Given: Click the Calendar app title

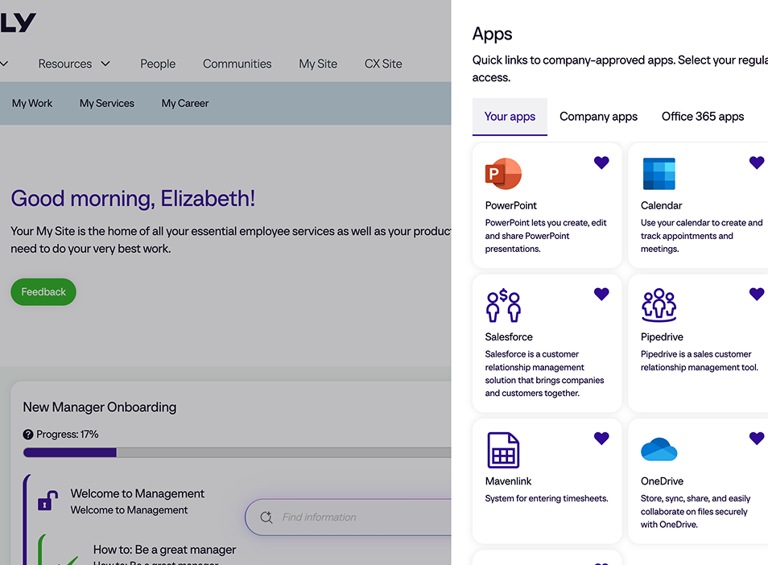Looking at the screenshot, I should (661, 205).
